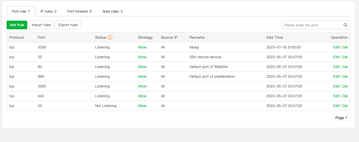359x142 pixels.
Task: Toggle the Allow strategy for port 80
Action: pos(142,67)
